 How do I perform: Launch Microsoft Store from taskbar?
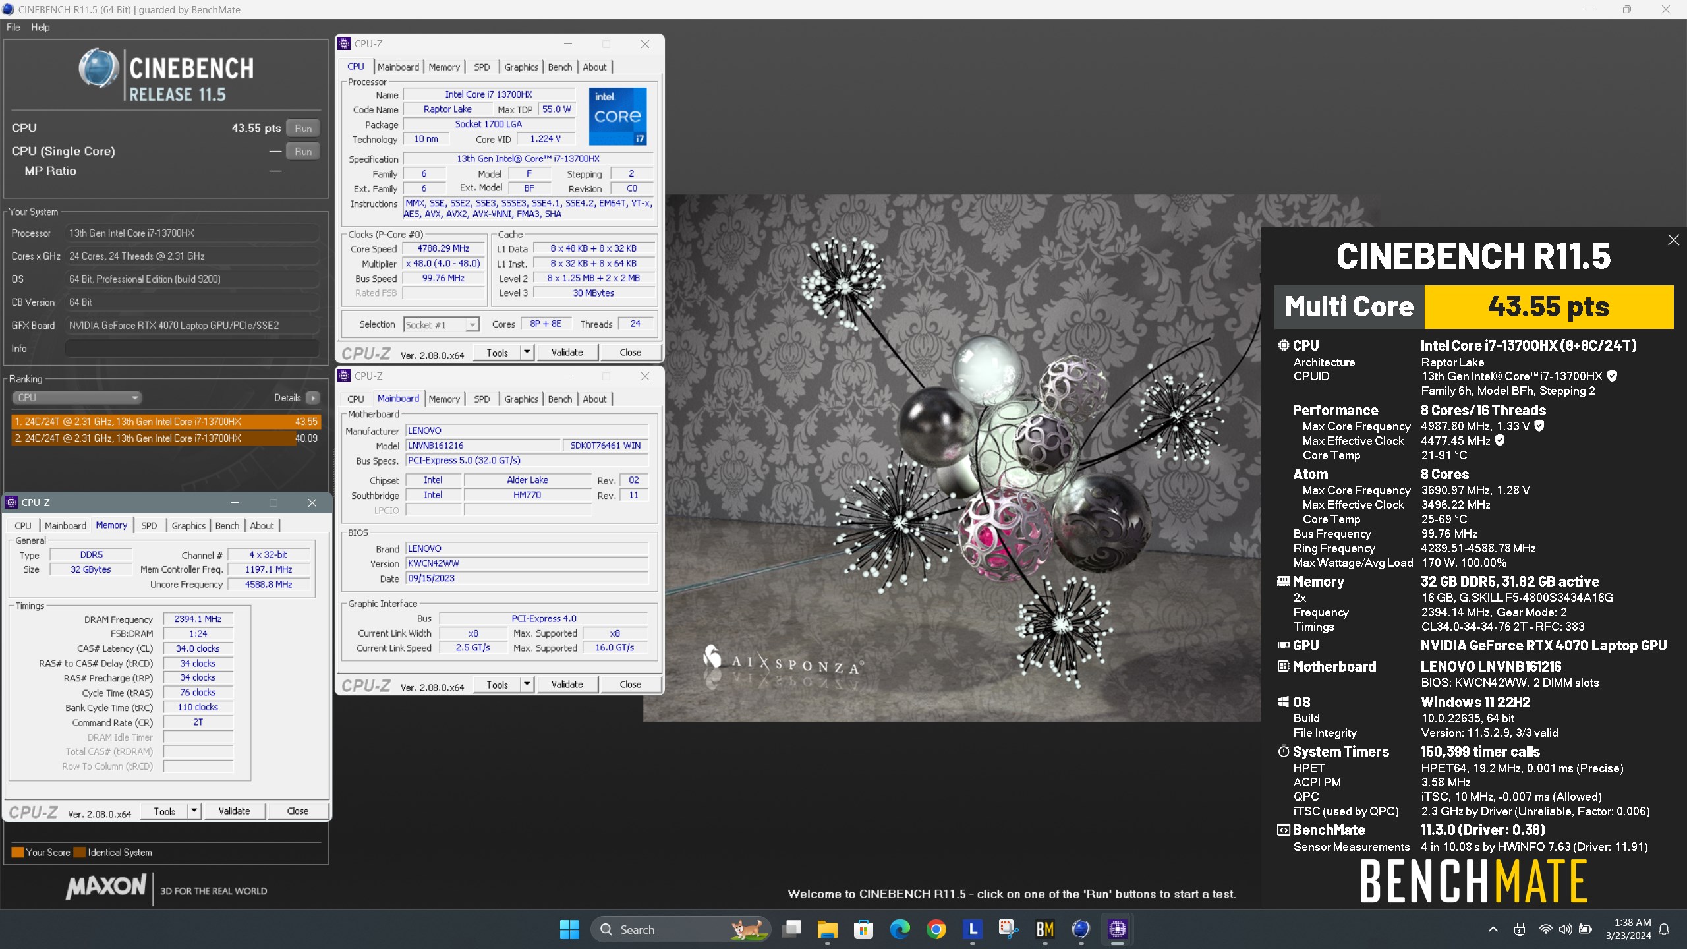(863, 929)
